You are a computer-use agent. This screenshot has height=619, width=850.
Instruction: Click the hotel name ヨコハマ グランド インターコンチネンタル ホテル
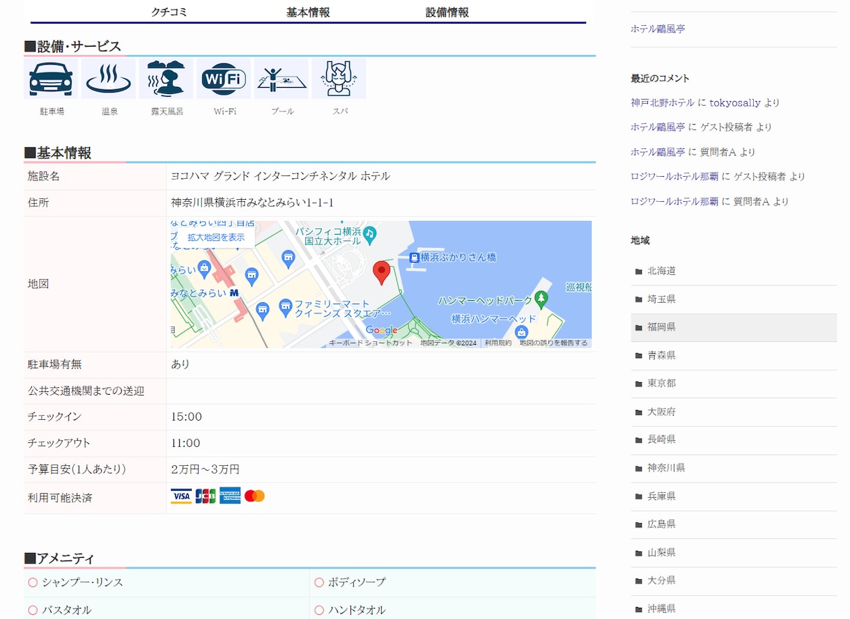coord(280,177)
